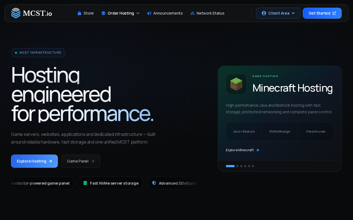Click the MCST INFRASTRUCTURE badge

[x=38, y=53]
